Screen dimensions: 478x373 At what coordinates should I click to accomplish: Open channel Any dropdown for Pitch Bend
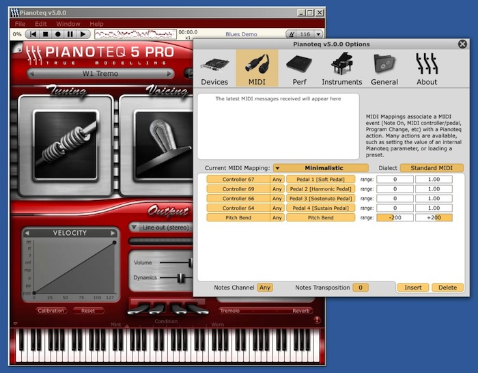coord(277,217)
